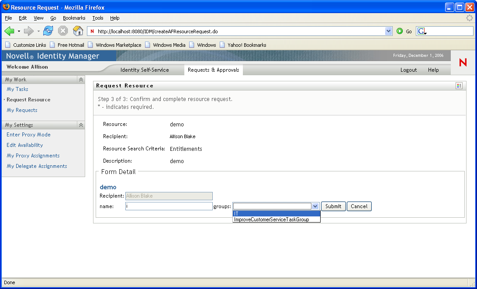Open the Request Resource sidebar link

click(28, 100)
